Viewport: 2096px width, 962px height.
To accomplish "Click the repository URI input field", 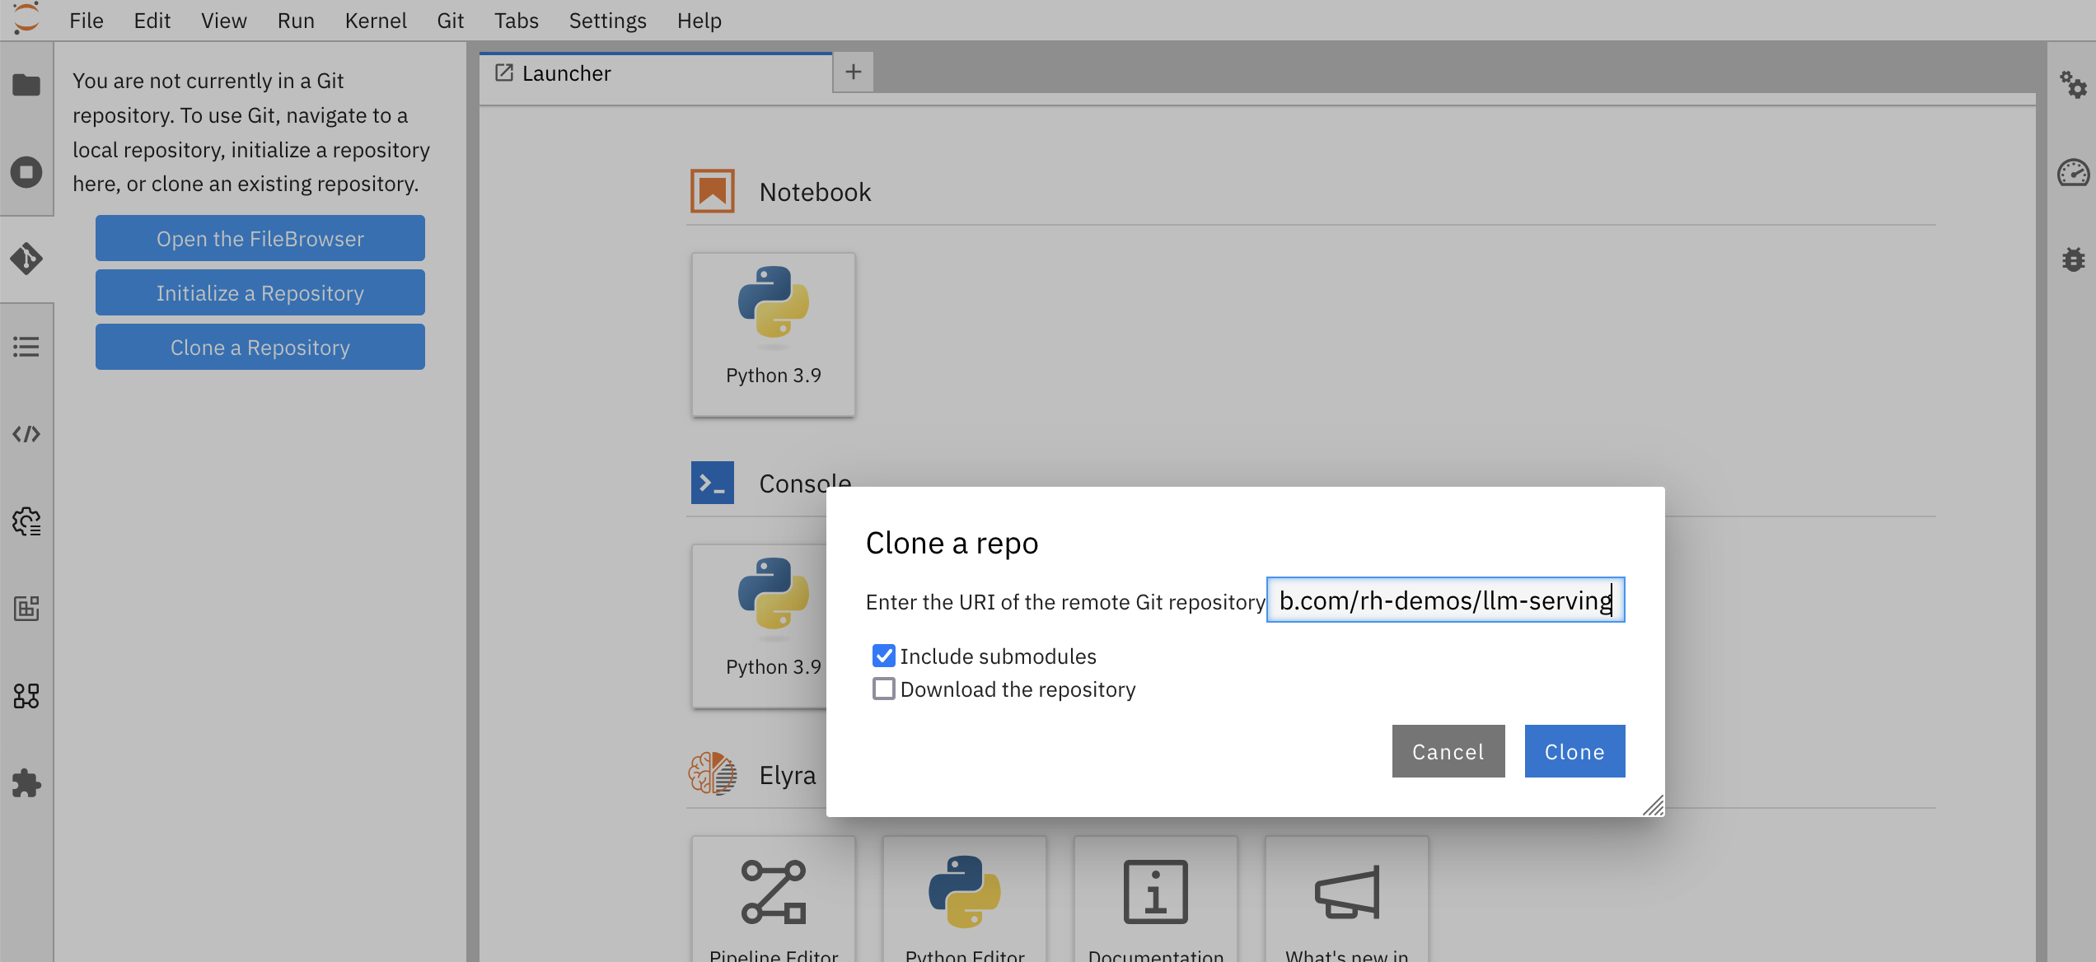I will (x=1445, y=600).
